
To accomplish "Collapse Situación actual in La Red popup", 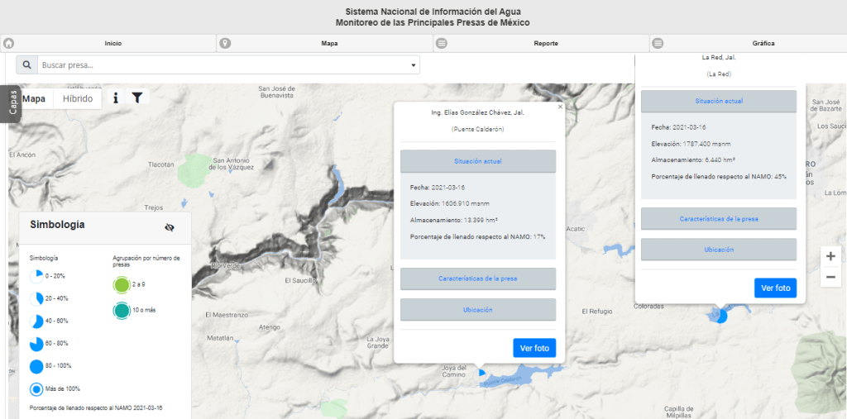I will (x=718, y=100).
